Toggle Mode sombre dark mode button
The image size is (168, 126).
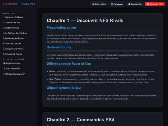99,4
